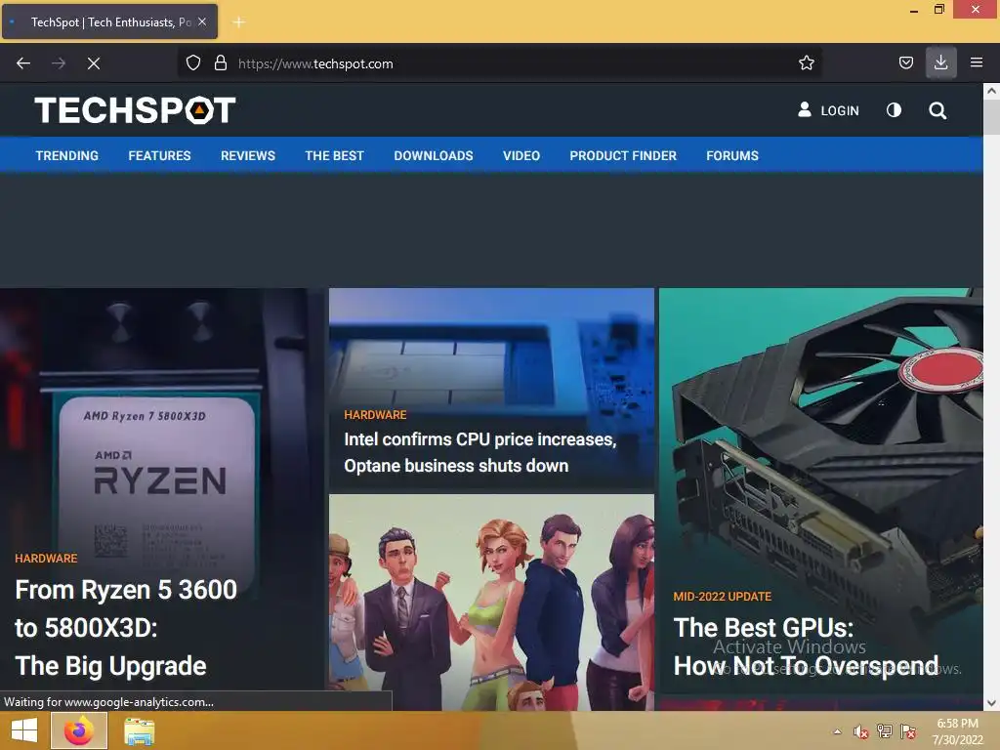
Task: Open the TRENDING menu item
Action: 67,155
